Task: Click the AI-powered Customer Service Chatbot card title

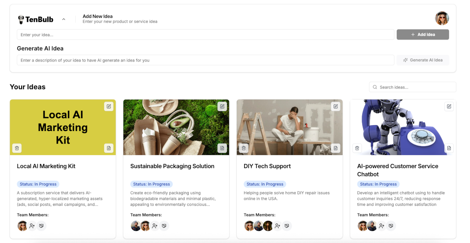Action: pyautogui.click(x=397, y=170)
